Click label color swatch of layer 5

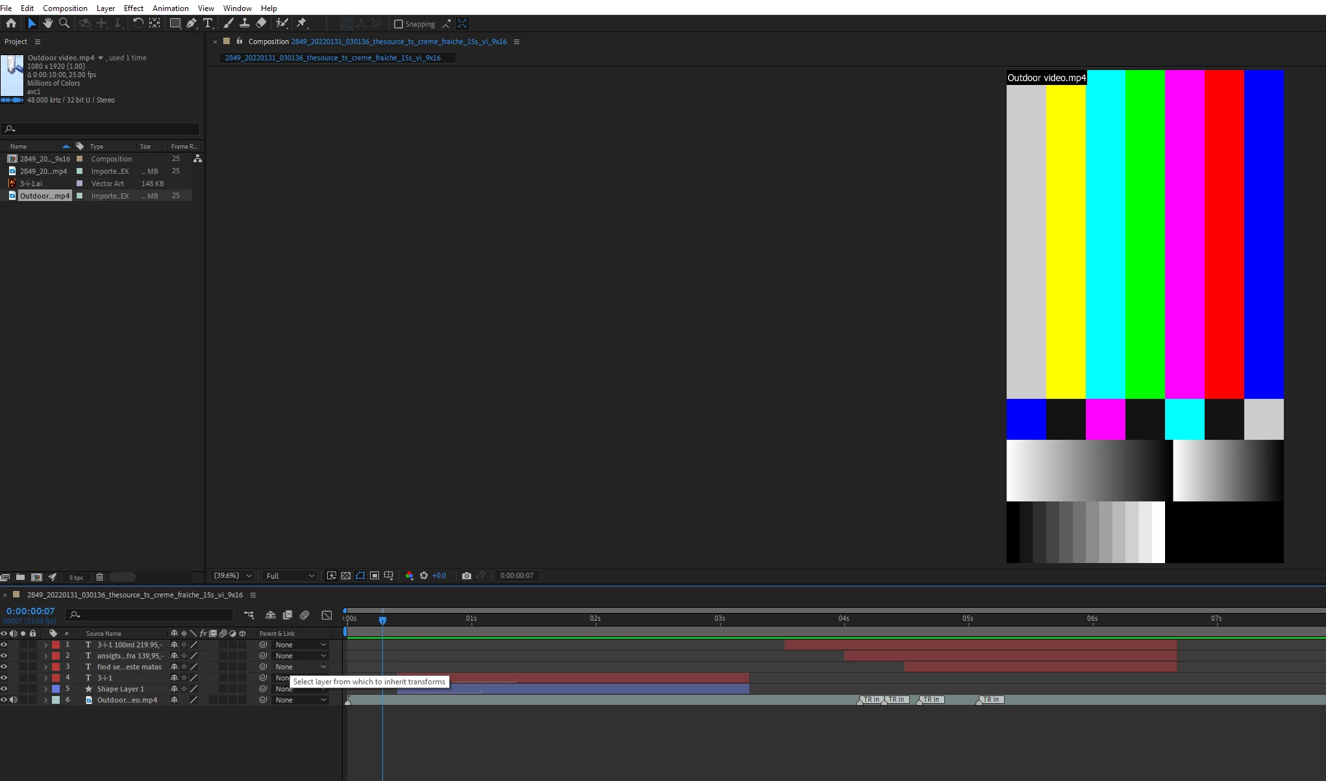[x=56, y=689]
